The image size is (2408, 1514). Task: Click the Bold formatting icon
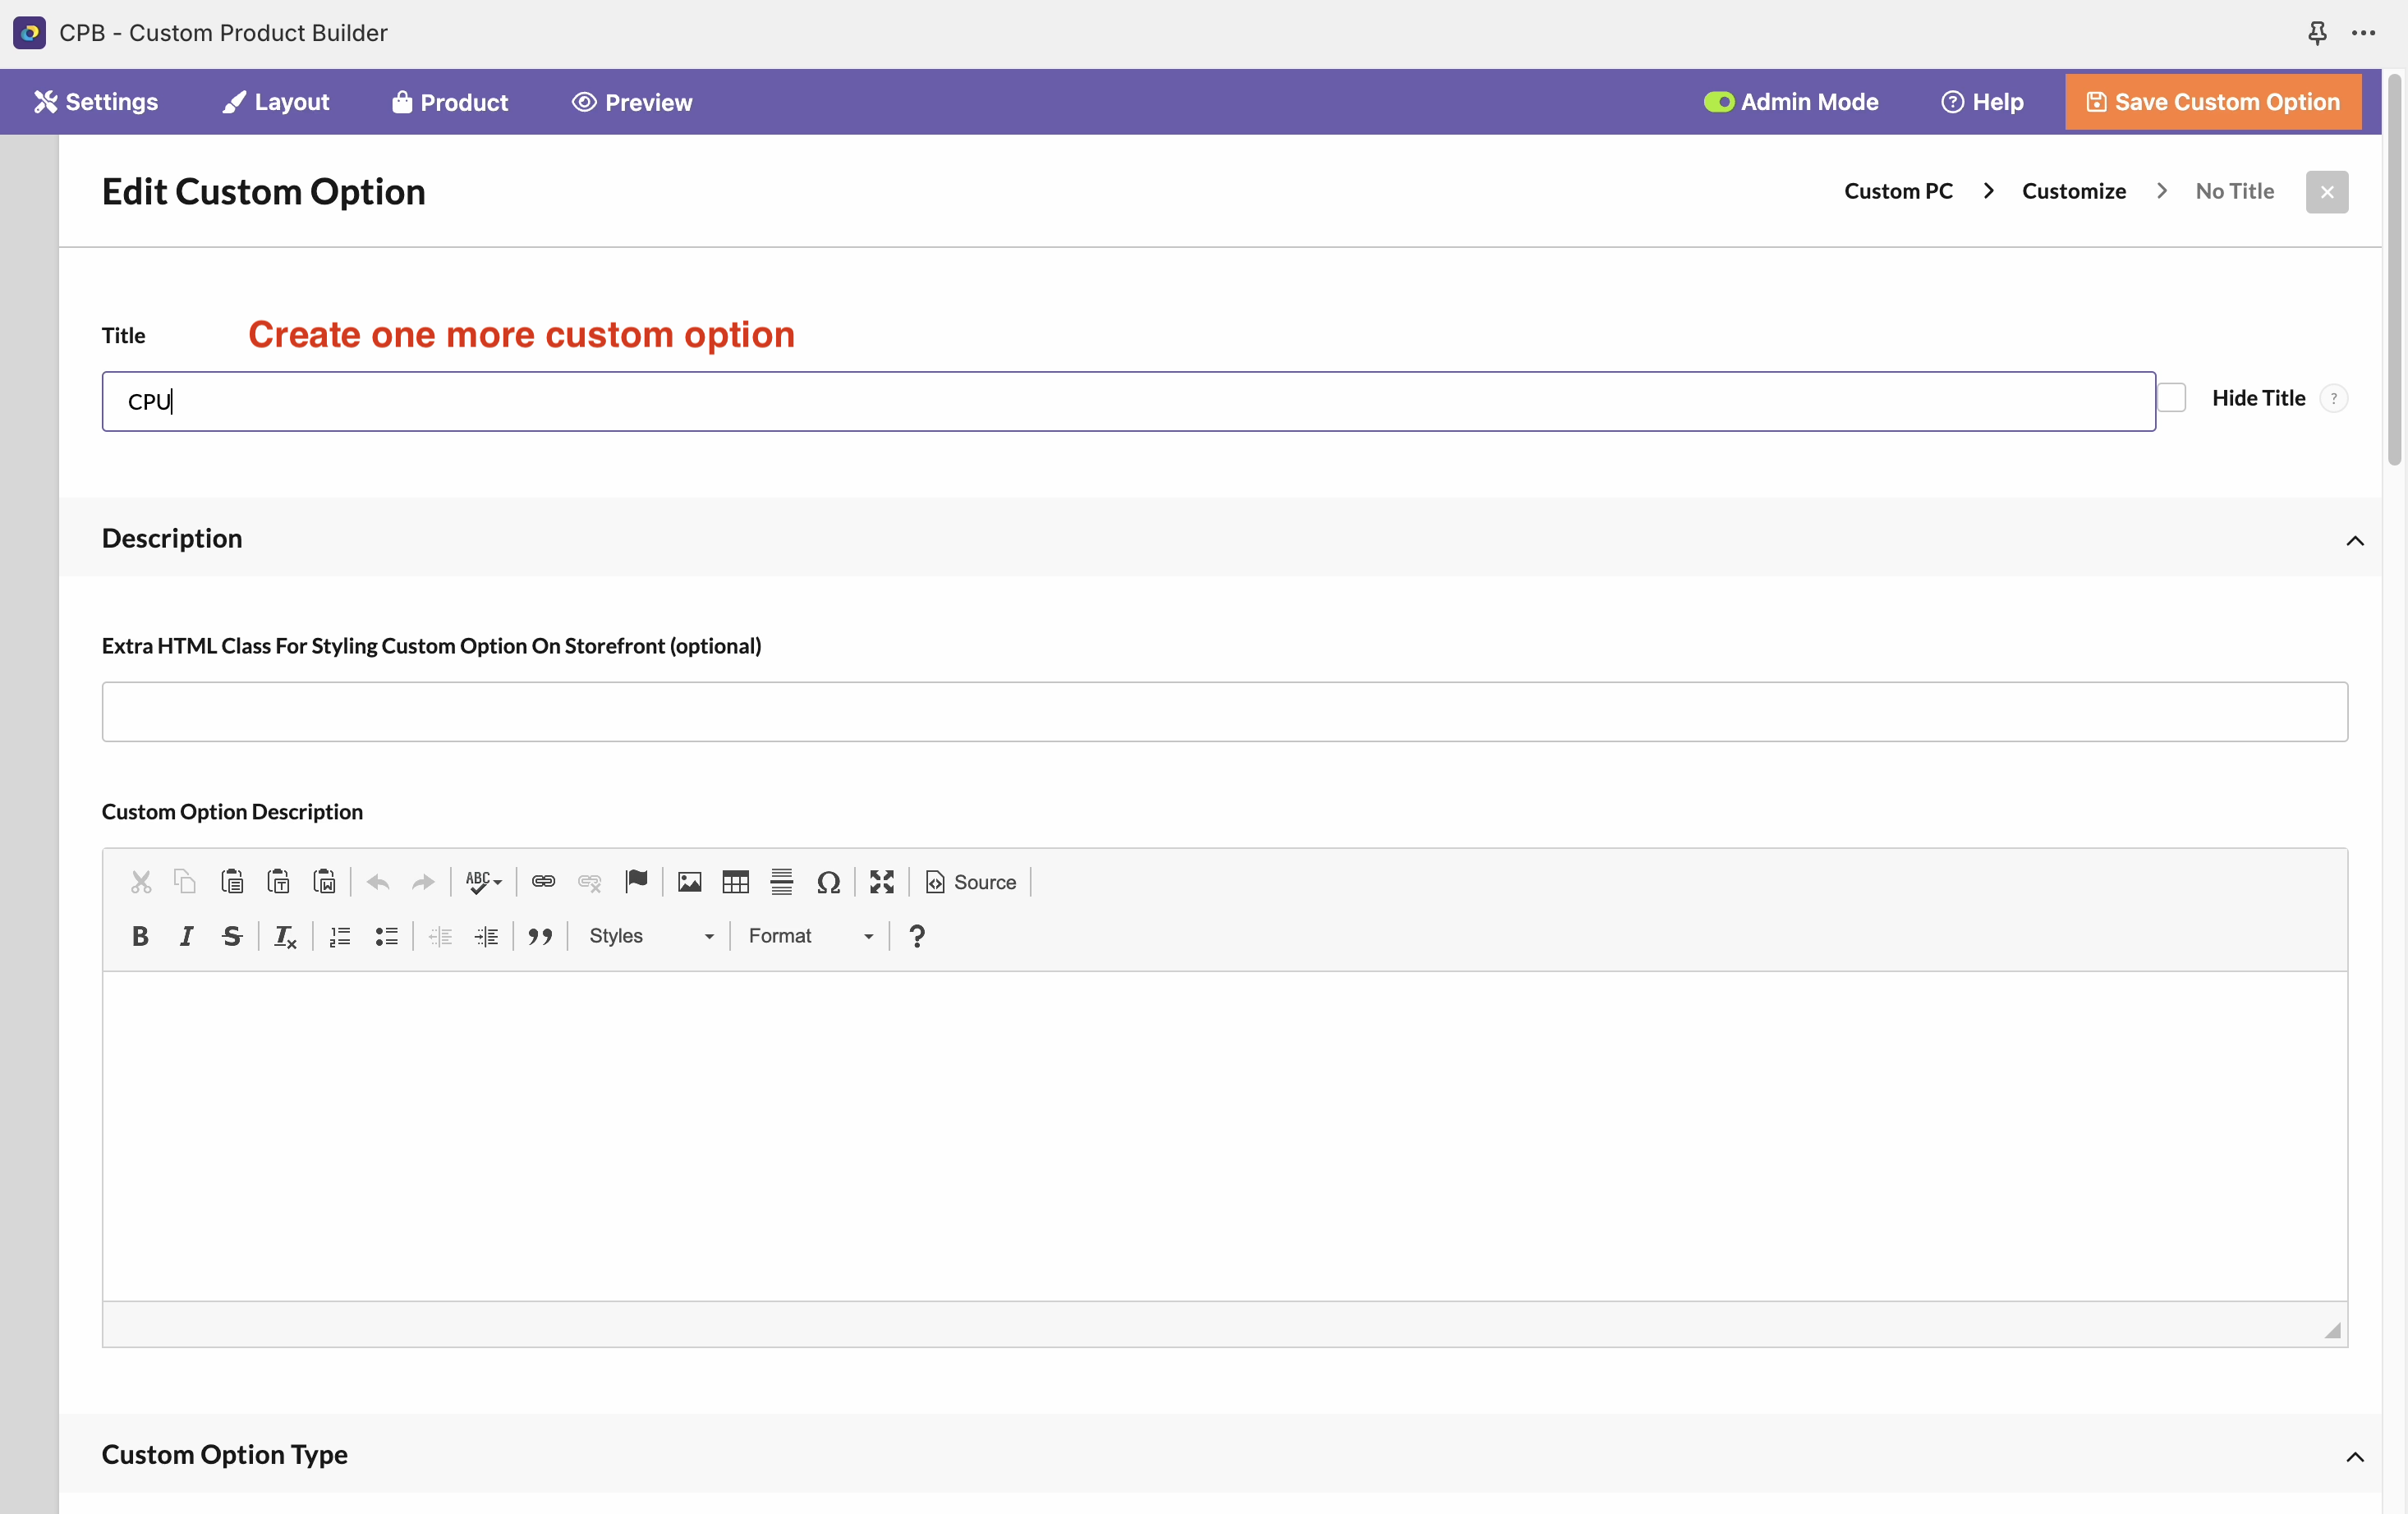click(140, 936)
